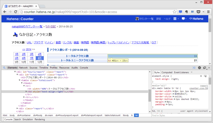The width and height of the screenshot is (213, 123).
Task: Open the Emulation drawer tab
Action: 28,119
